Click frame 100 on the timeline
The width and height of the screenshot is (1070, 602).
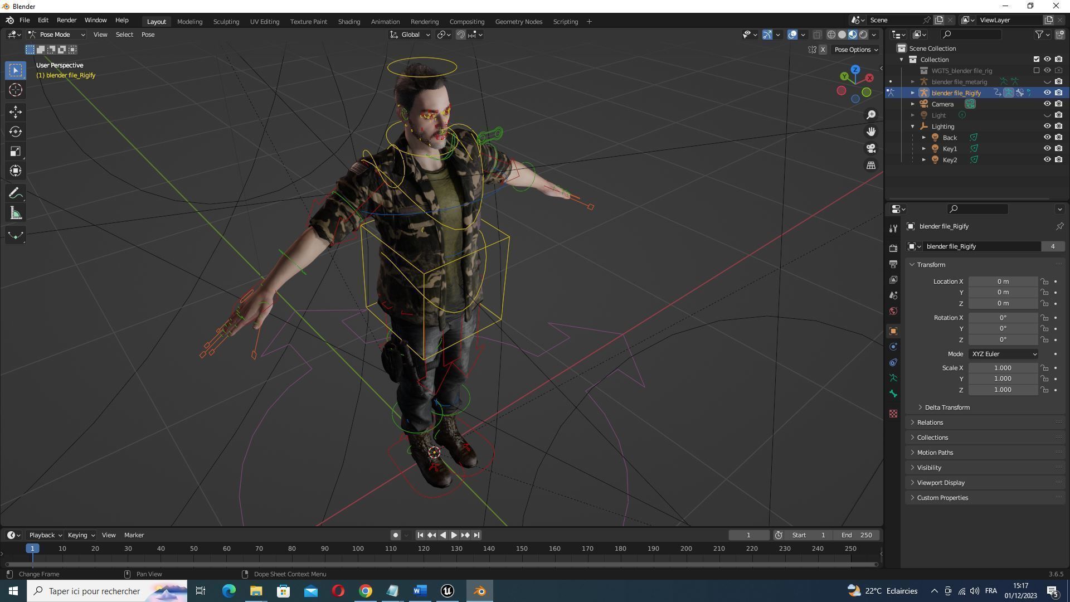(x=358, y=549)
